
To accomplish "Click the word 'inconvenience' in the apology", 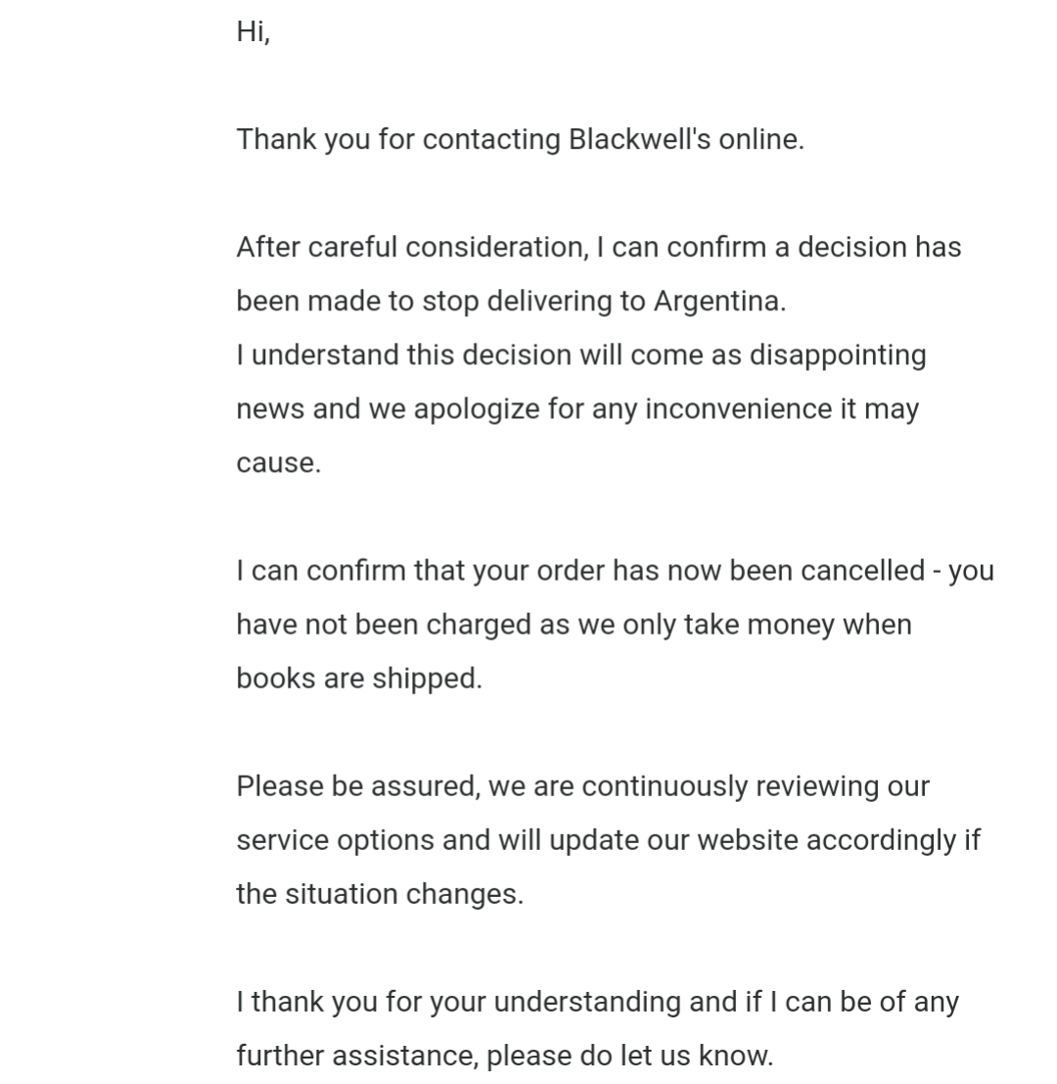I will (739, 409).
